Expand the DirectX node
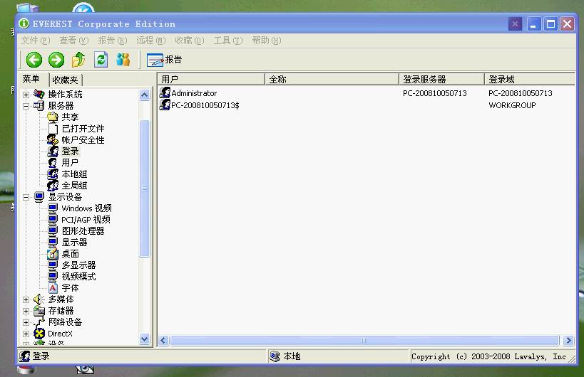The image size is (584, 377). 26,334
